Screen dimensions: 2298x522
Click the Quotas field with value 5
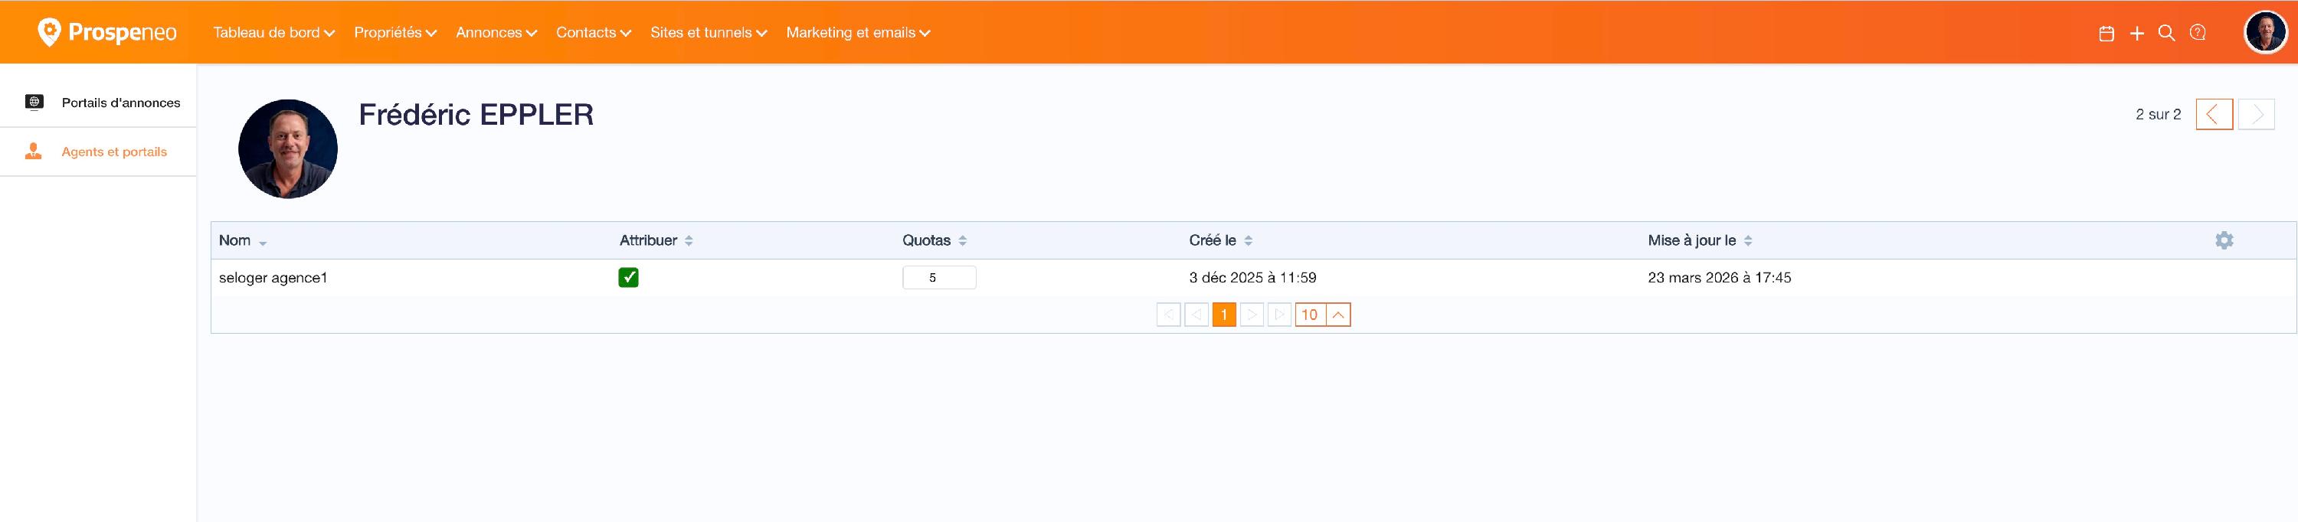pos(939,278)
